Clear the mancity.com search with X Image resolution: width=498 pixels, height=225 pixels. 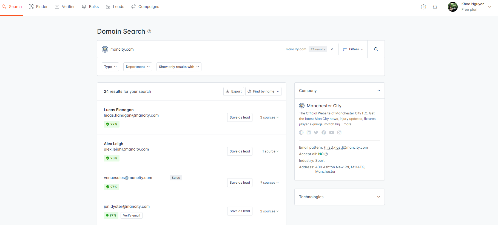(x=332, y=49)
